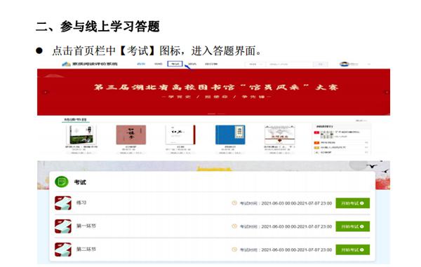Open the user avatar in the header
Viewport: 421px width, 267px height.
(345, 64)
